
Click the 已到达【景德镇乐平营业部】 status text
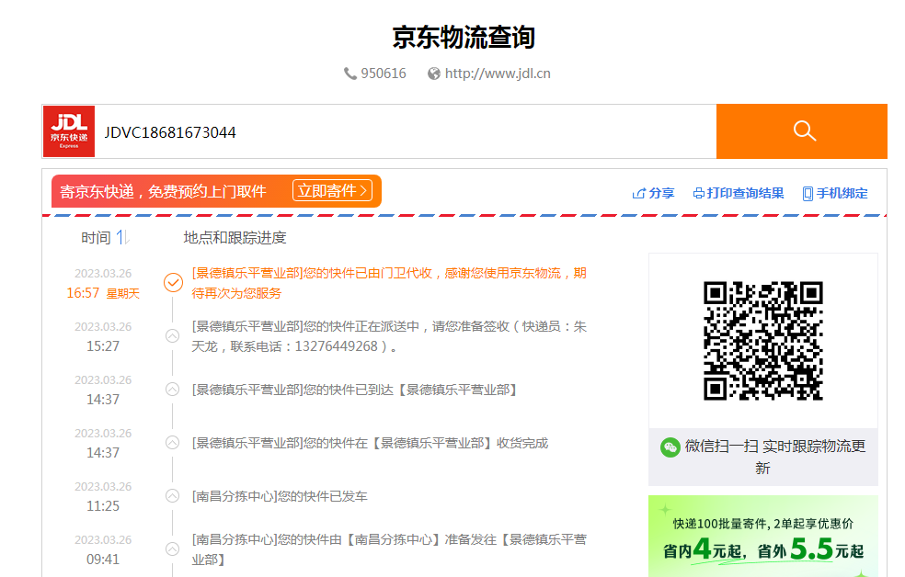tap(354, 390)
